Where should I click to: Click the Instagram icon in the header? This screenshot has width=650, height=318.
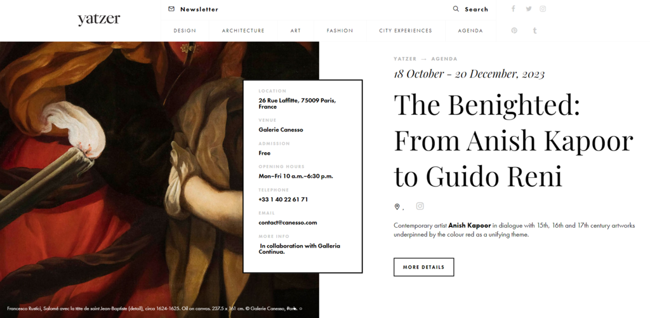tap(543, 9)
